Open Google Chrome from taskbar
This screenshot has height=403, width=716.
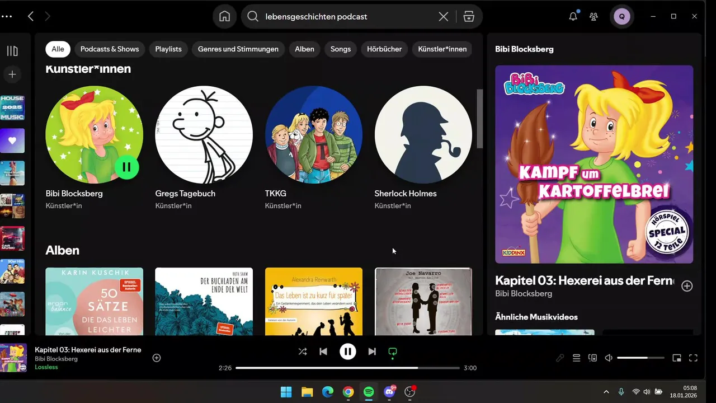pos(348,392)
